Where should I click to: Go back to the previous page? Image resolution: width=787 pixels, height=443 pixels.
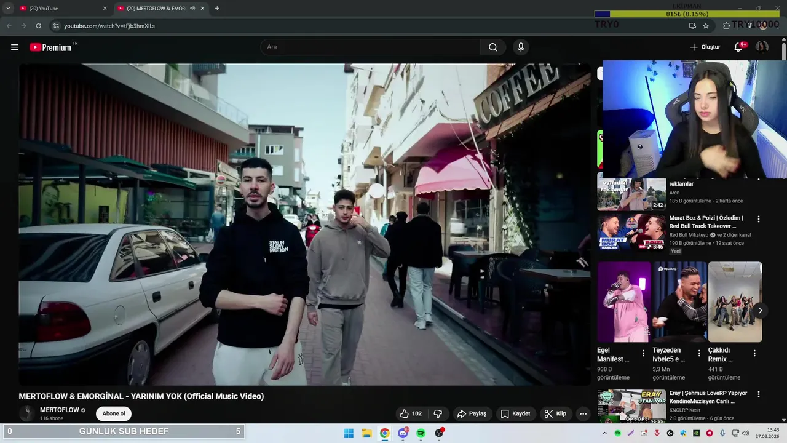(9, 26)
